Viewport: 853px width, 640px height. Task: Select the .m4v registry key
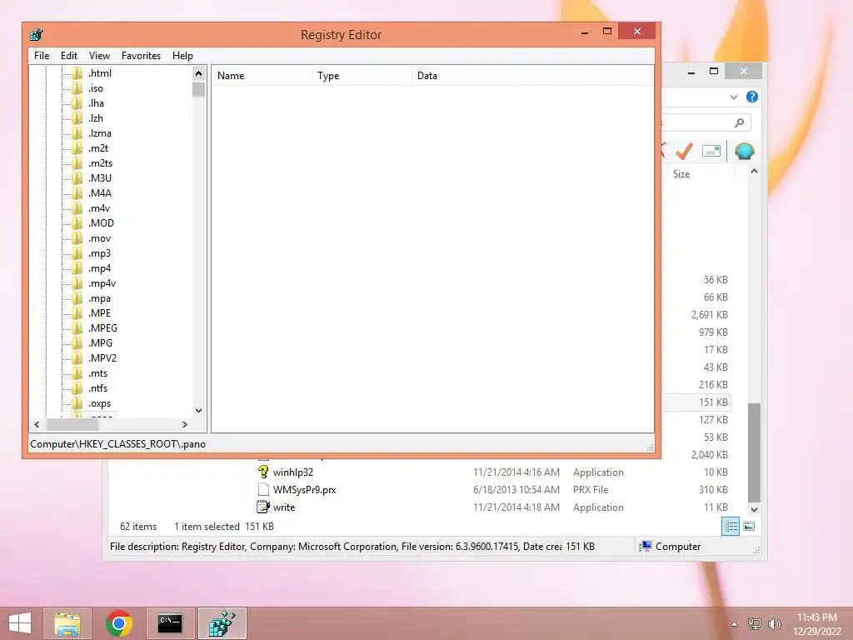point(99,207)
